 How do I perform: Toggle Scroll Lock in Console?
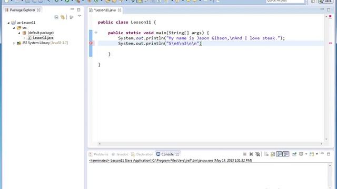pos(273,154)
